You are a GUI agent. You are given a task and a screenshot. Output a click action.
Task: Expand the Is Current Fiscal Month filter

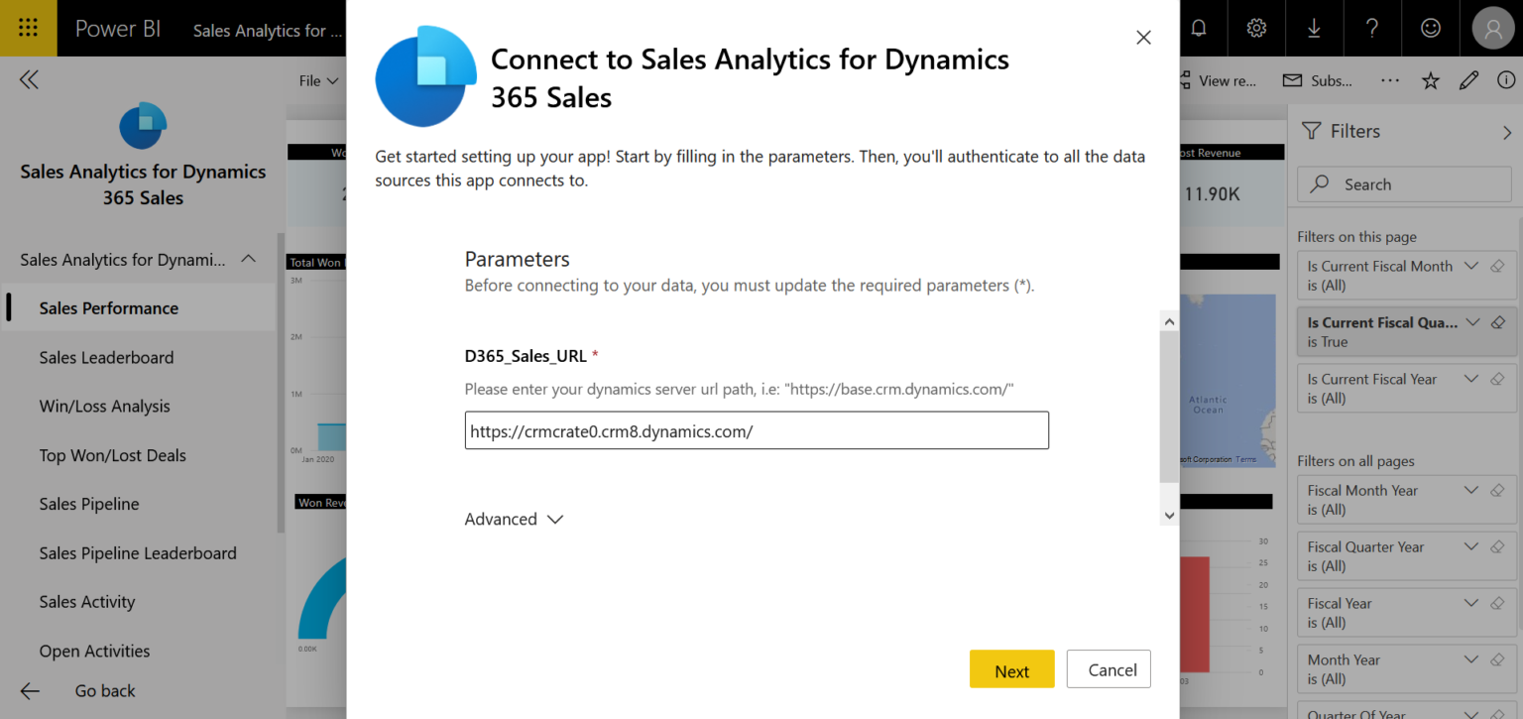pyautogui.click(x=1471, y=266)
